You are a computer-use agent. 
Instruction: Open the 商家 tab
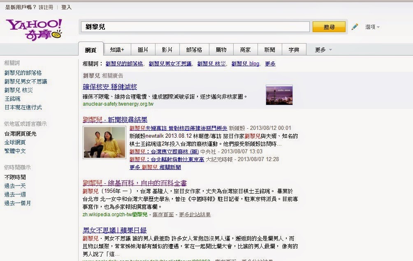[245, 49]
